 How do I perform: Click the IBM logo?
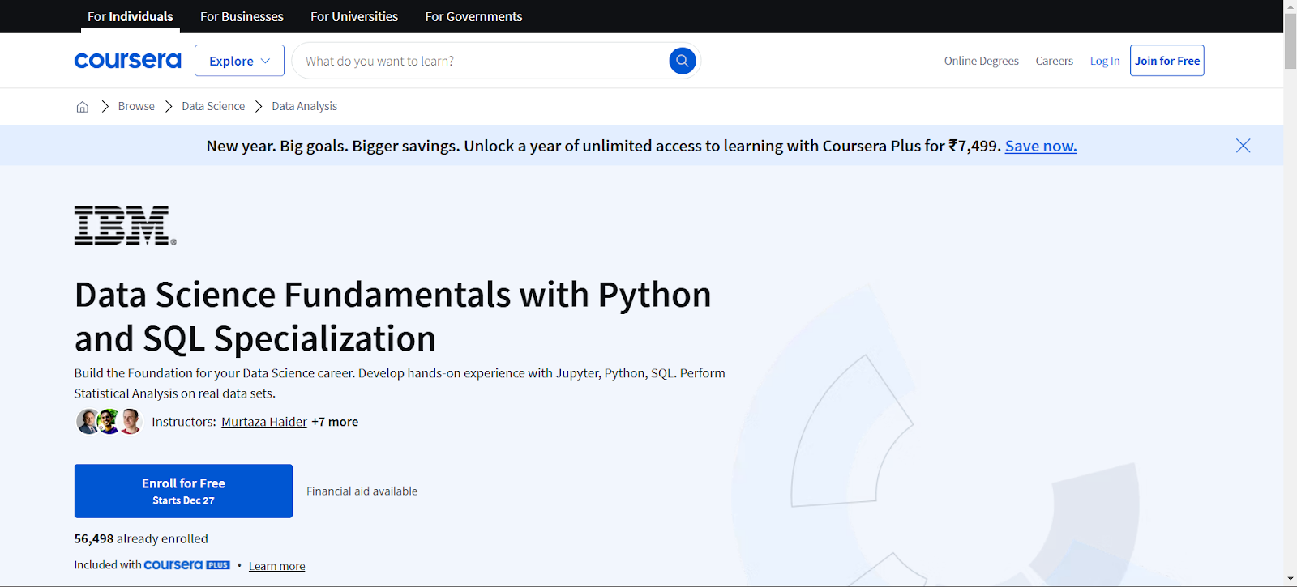point(125,225)
